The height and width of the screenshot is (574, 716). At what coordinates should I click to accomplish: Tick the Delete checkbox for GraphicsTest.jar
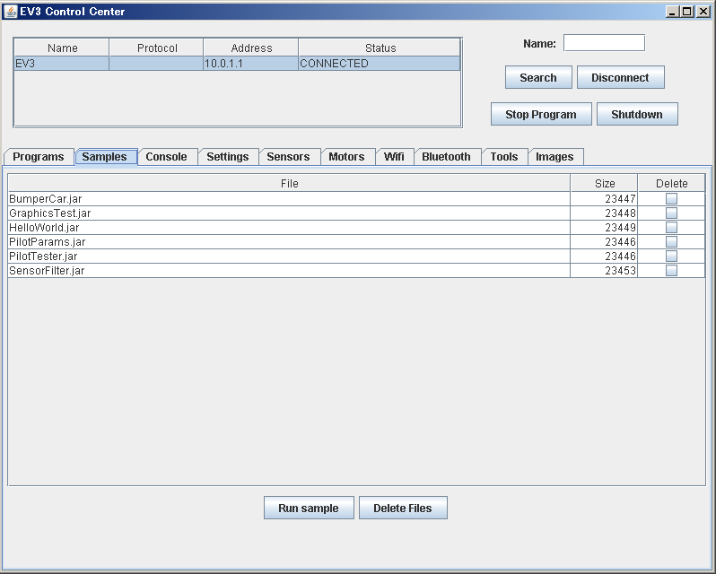(x=671, y=213)
